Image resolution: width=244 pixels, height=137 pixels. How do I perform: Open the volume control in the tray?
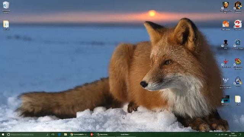click(222, 134)
